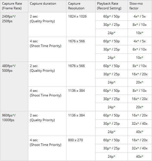The image size is (152, 161).
Task: Click the Capture duration column header
Action: (x=47, y=6)
